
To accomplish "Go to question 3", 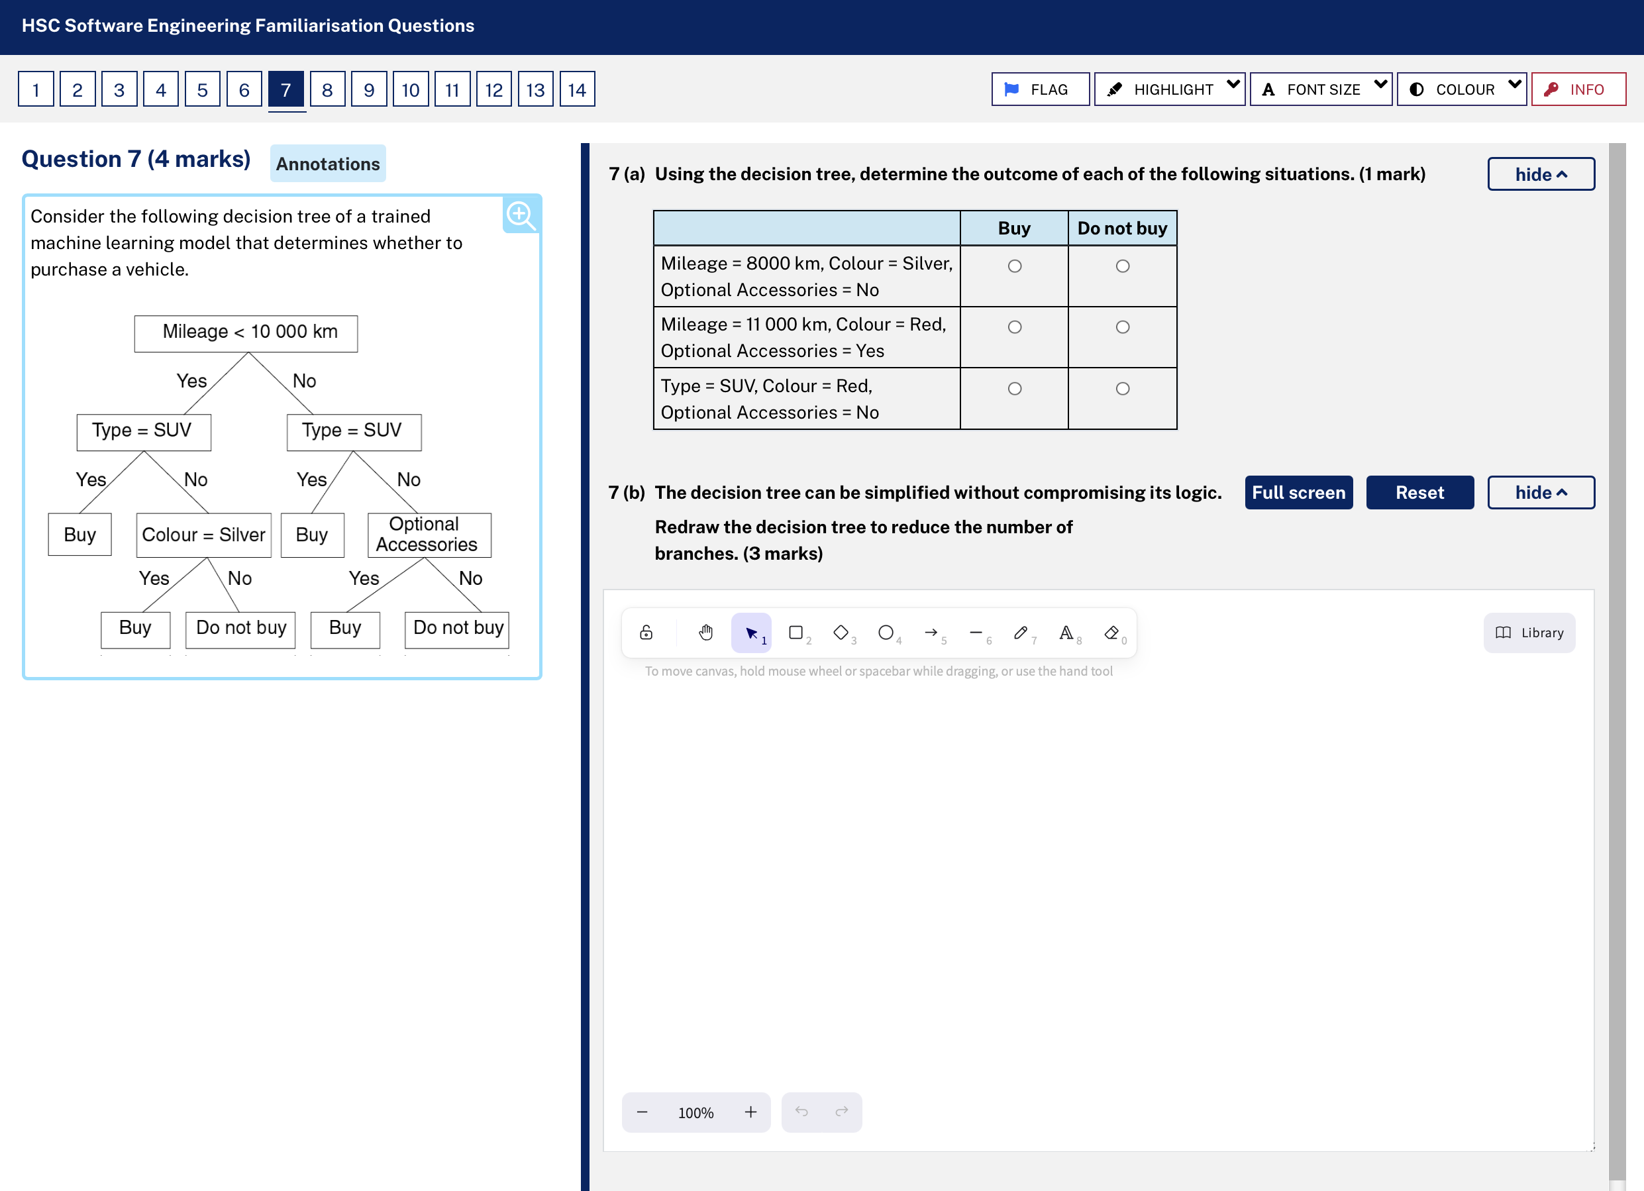I will click(x=120, y=89).
